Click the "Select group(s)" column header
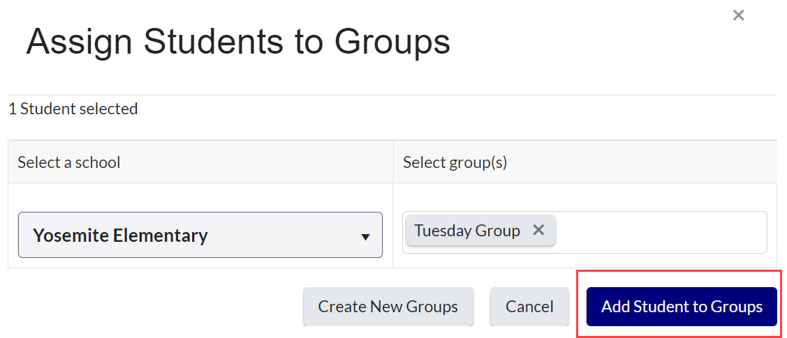This screenshot has height=338, width=787. point(455,162)
